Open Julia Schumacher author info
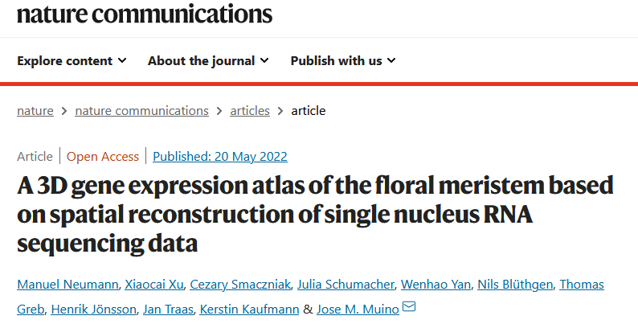The width and height of the screenshot is (638, 324). [x=339, y=285]
